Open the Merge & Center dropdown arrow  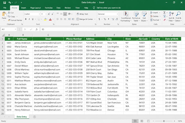coord(95,19)
